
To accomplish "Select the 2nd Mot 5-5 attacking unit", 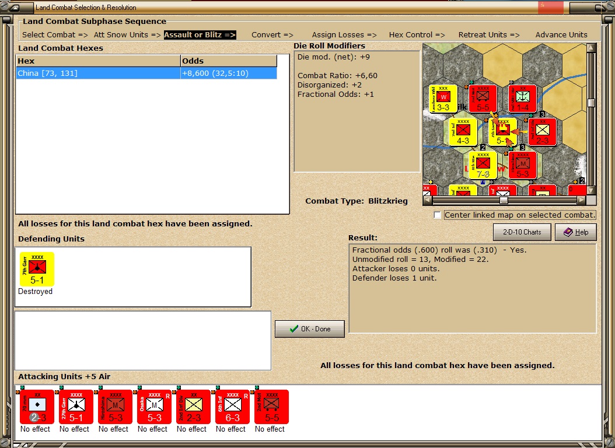I will pyautogui.click(x=271, y=407).
